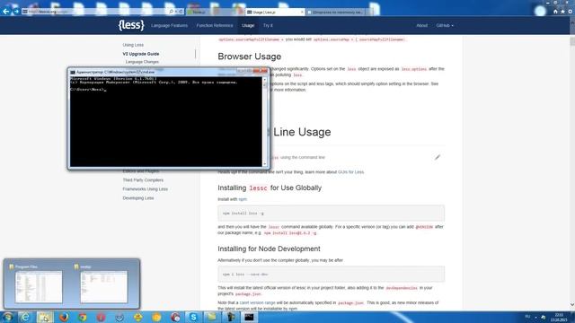Select Program Files window thumbnail preview
The width and height of the screenshot is (575, 323).
click(39, 286)
